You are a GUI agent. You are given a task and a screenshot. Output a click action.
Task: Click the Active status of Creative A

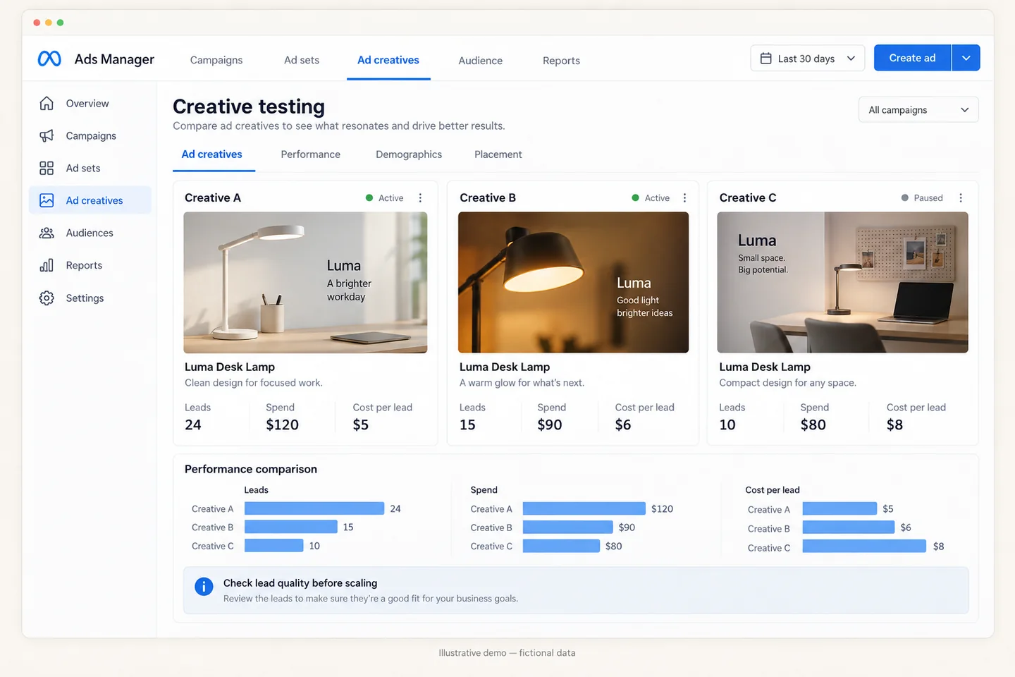pos(385,198)
